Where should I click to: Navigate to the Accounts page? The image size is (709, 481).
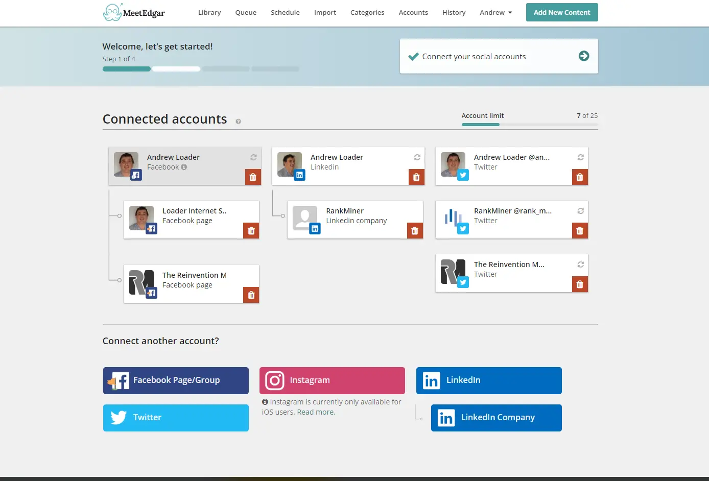pyautogui.click(x=413, y=12)
